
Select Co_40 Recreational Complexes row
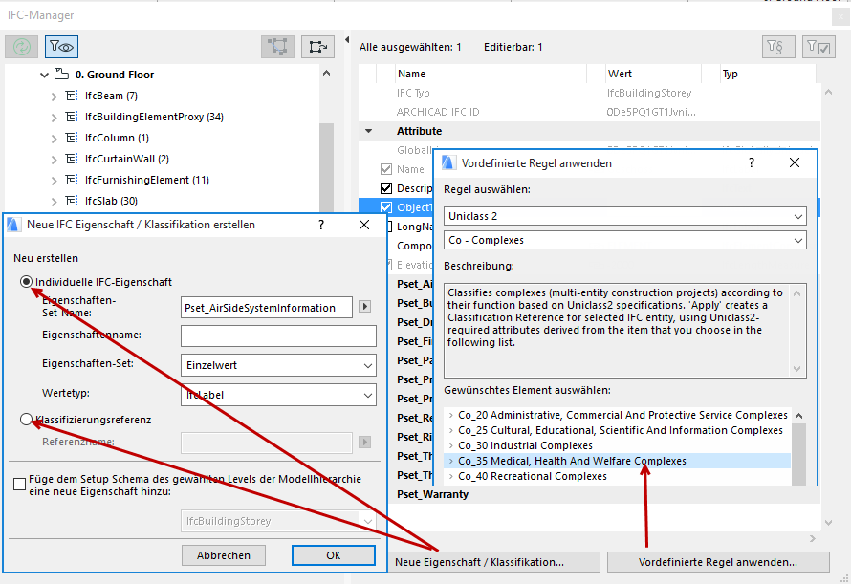pyautogui.click(x=617, y=476)
